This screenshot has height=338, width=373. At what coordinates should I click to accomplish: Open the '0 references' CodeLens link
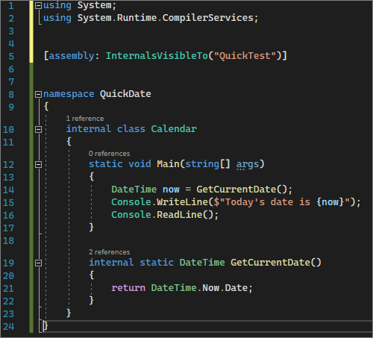pyautogui.click(x=109, y=154)
